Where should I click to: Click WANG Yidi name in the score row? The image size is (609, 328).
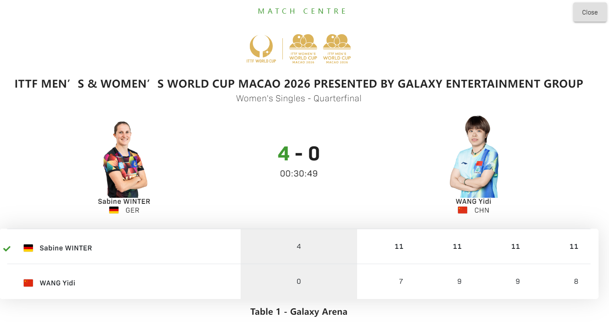click(x=57, y=283)
